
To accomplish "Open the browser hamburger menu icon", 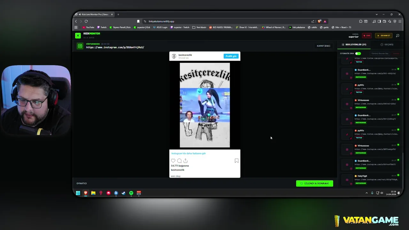I will pyautogui.click(x=400, y=21).
